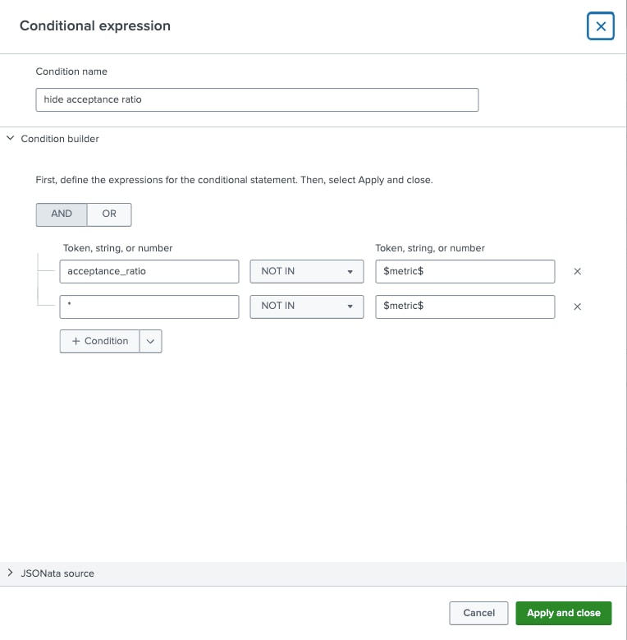Edit the $metric$ field in second row
The height and width of the screenshot is (640, 627).
coord(465,306)
